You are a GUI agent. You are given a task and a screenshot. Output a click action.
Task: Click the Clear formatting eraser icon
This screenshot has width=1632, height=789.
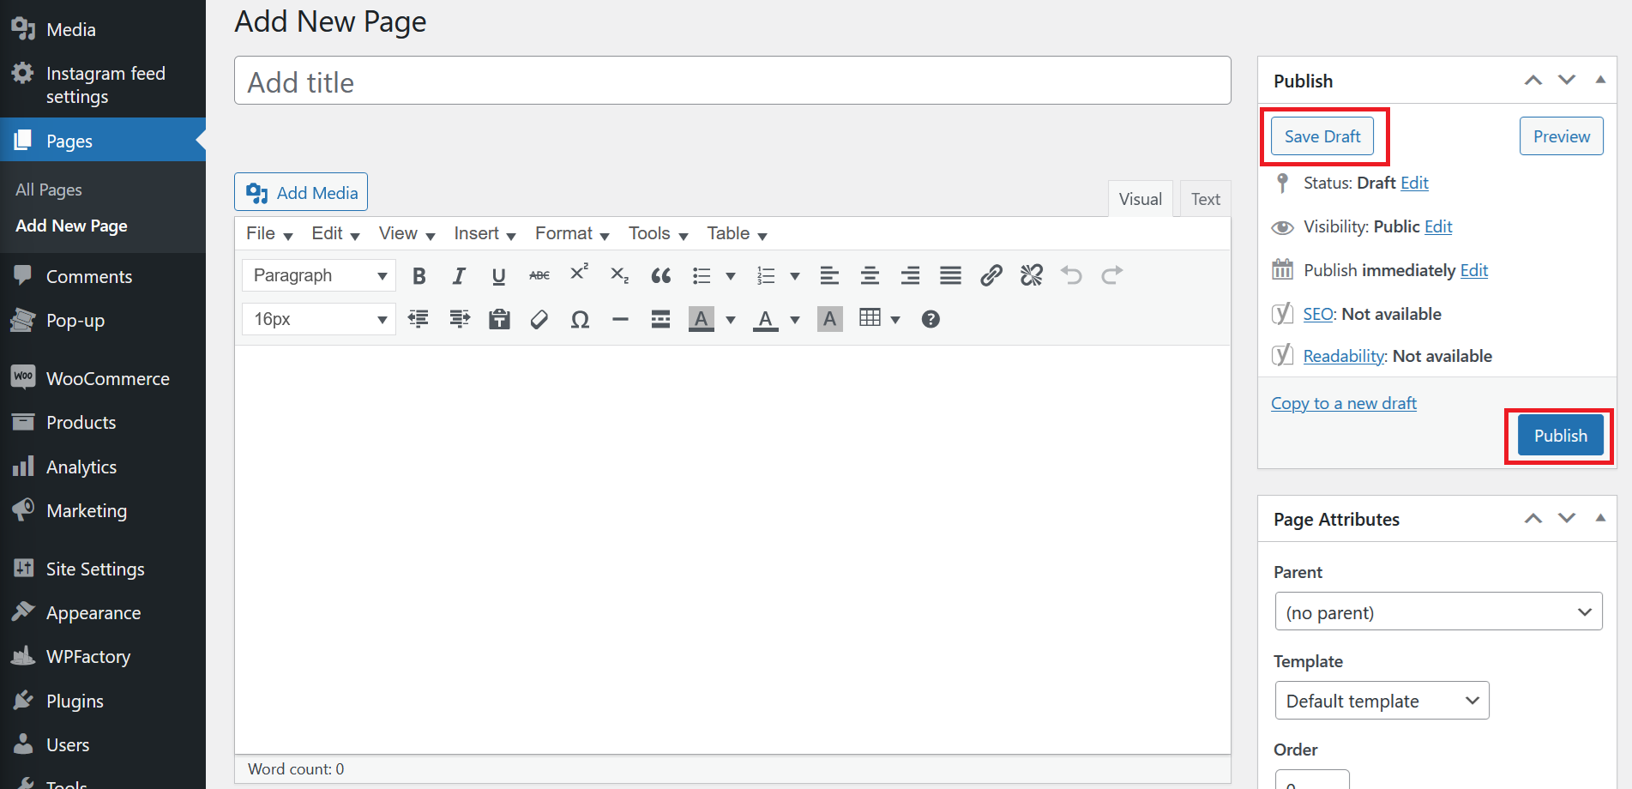539,319
